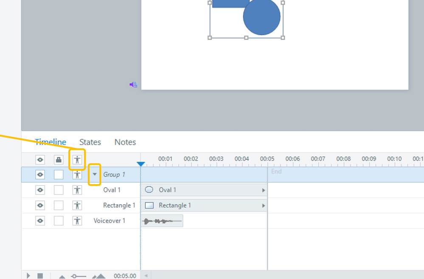Collapse the Group 1 disclosure triangle
This screenshot has width=424, height=279.
pyautogui.click(x=95, y=174)
